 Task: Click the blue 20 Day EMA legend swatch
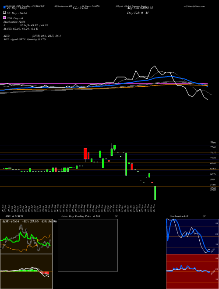[x=5, y=7]
